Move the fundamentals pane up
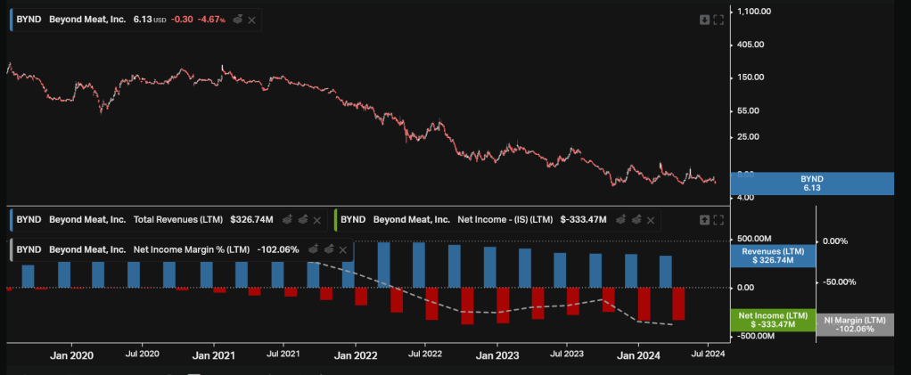 (x=704, y=219)
